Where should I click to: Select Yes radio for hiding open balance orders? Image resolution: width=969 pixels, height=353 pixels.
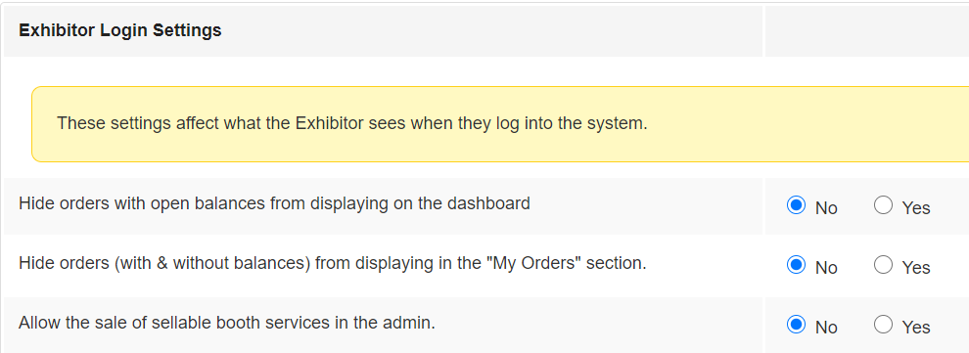tap(883, 205)
